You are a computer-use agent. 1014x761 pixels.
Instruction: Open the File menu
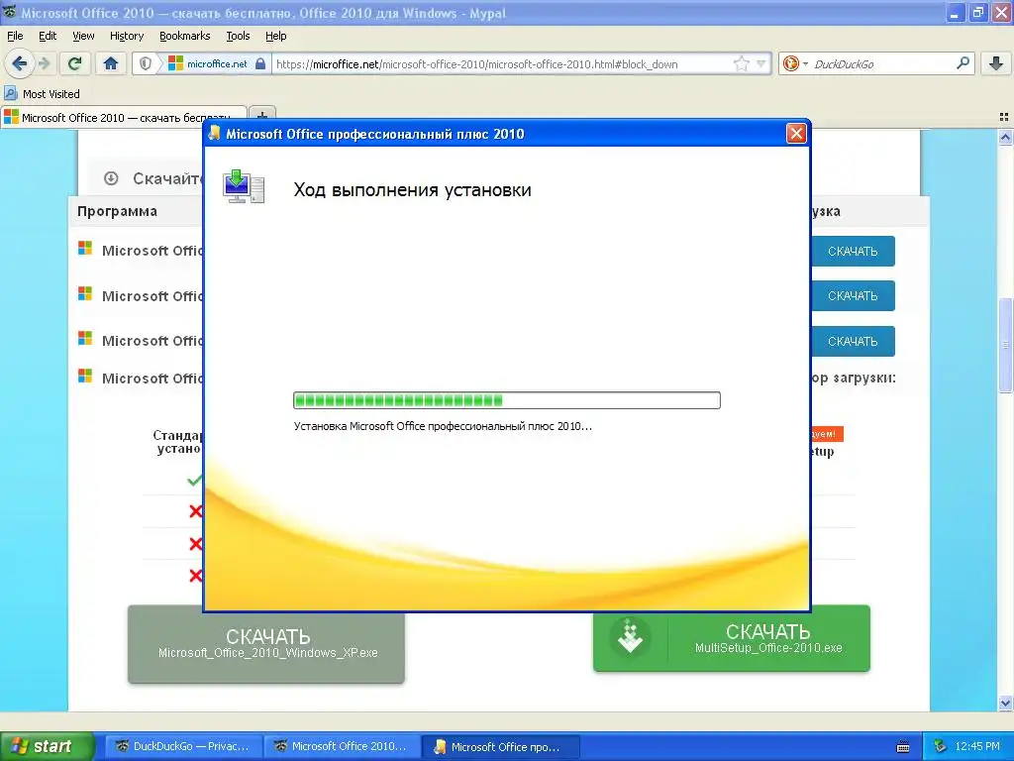point(15,36)
